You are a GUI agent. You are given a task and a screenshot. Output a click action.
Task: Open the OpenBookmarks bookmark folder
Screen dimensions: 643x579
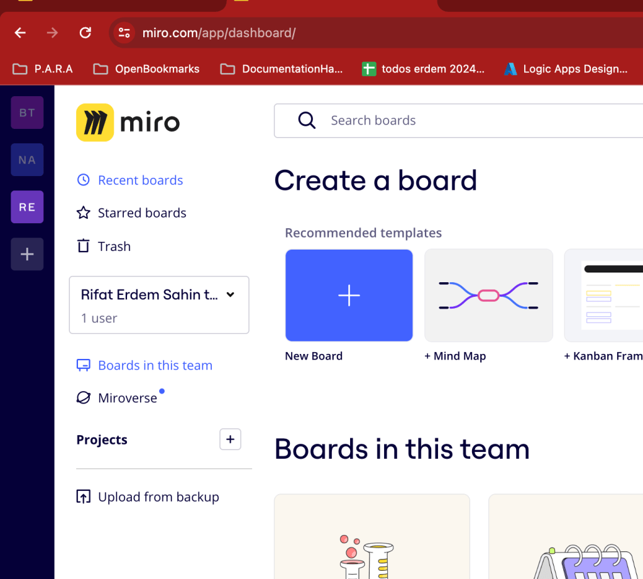tap(146, 69)
